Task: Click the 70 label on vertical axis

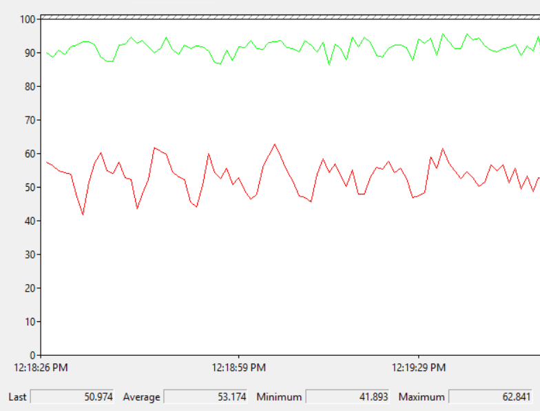Action: [x=30, y=120]
